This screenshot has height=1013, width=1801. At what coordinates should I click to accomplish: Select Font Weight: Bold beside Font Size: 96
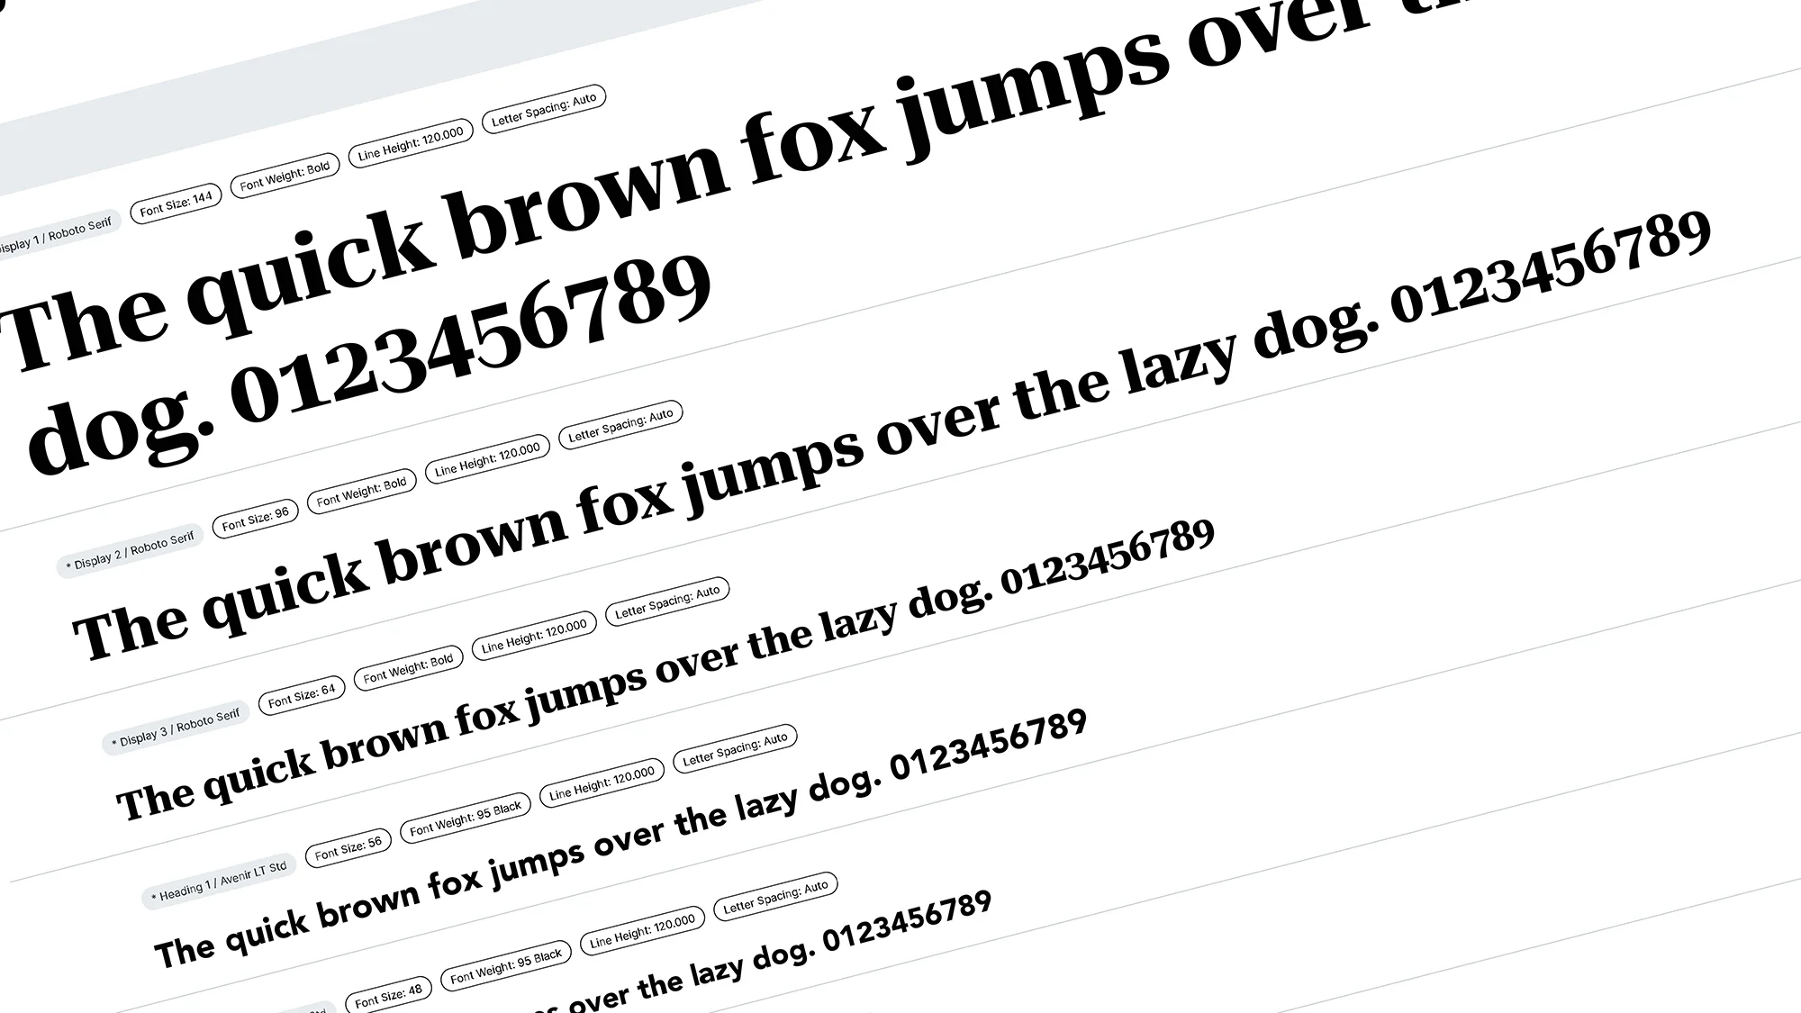point(361,491)
